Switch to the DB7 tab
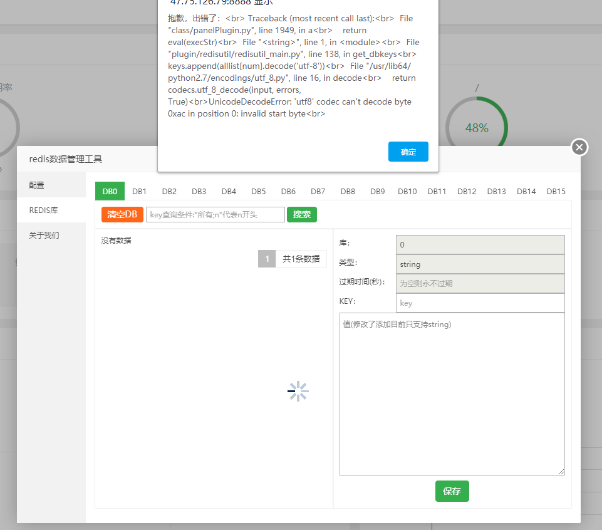 [318, 191]
